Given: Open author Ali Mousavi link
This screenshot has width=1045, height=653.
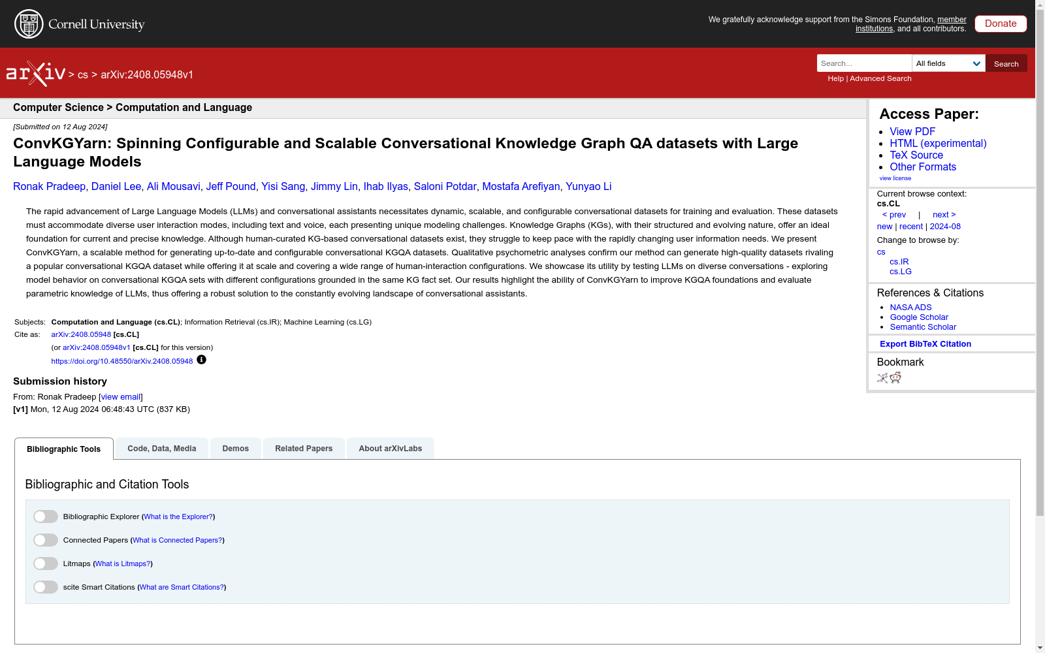Looking at the screenshot, I should [174, 187].
